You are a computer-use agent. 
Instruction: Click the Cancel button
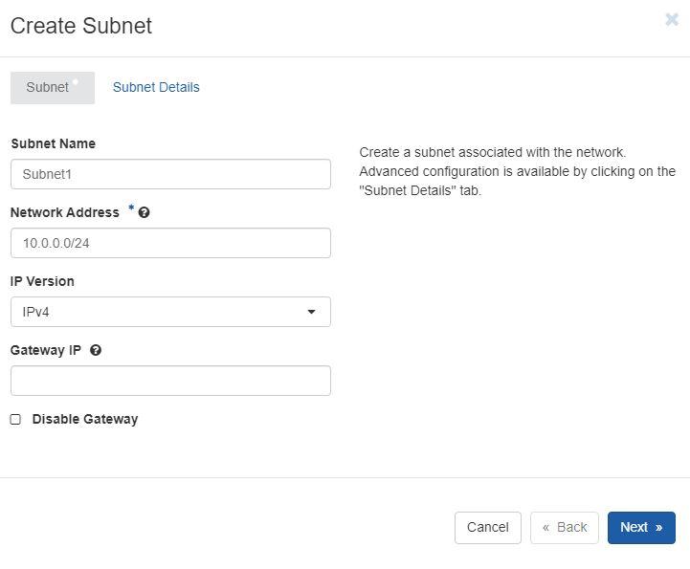click(487, 528)
